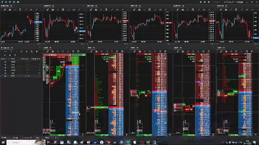Select the line drawing tool in first chart panel
Viewport: 259px width, 145px height.
[26, 10]
